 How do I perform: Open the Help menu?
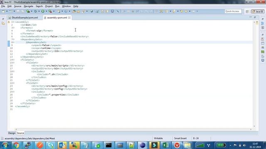(76, 6)
